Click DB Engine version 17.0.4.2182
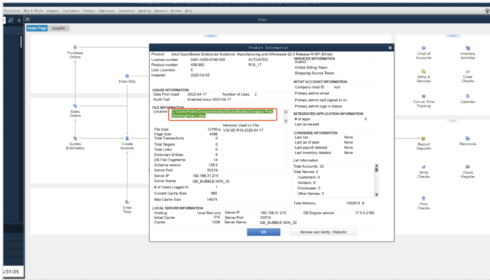Viewport: 490px width, 280px height. [364, 213]
